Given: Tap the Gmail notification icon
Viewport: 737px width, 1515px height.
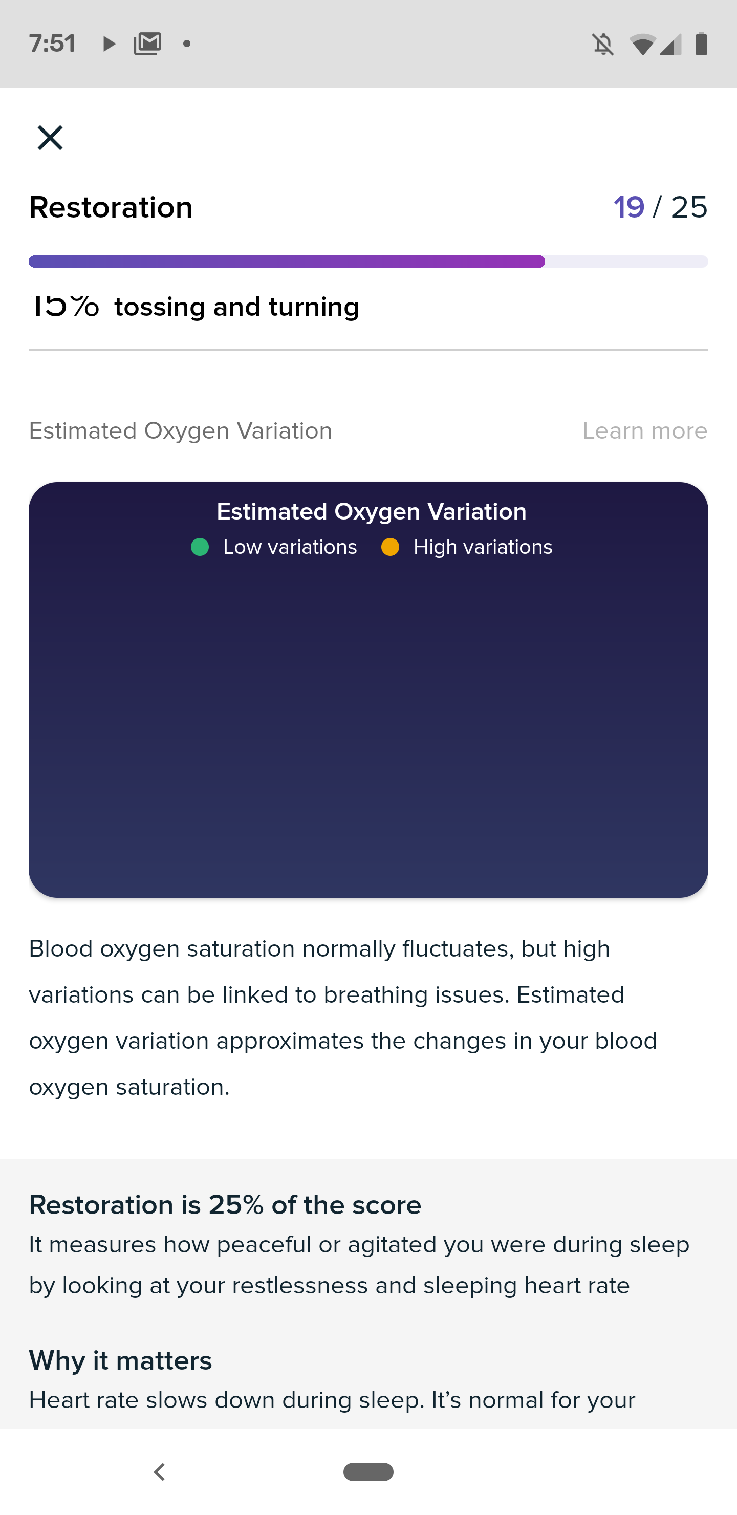Looking at the screenshot, I should tap(147, 44).
